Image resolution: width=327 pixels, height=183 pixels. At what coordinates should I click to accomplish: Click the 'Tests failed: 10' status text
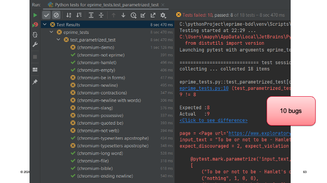pyautogui.click(x=198, y=15)
